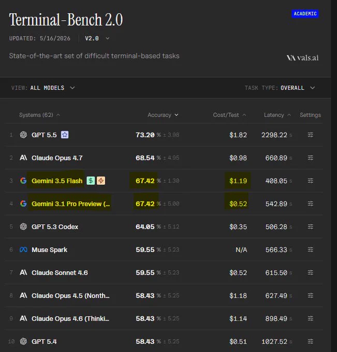Screen dimensions: 337x352
Task: Click the 64.05 % accuracy value
Action: click(148, 227)
